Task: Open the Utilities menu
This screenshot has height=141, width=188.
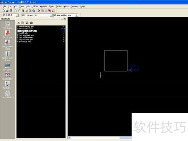Action: (35, 6)
